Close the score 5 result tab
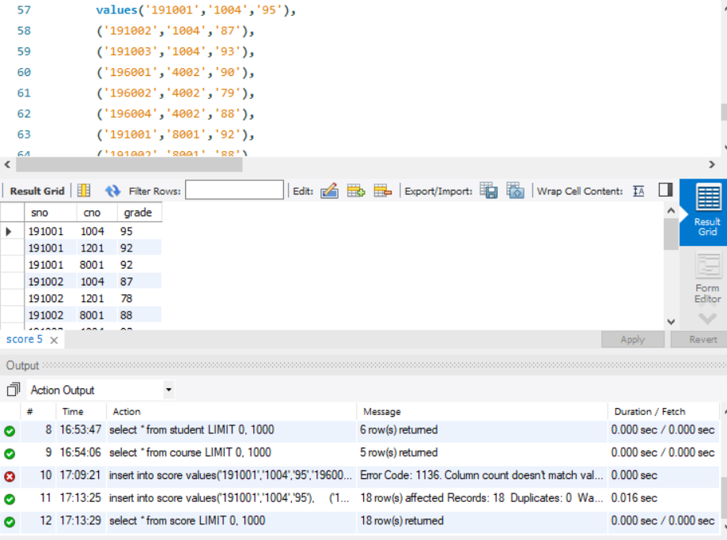This screenshot has width=727, height=540. click(54, 340)
